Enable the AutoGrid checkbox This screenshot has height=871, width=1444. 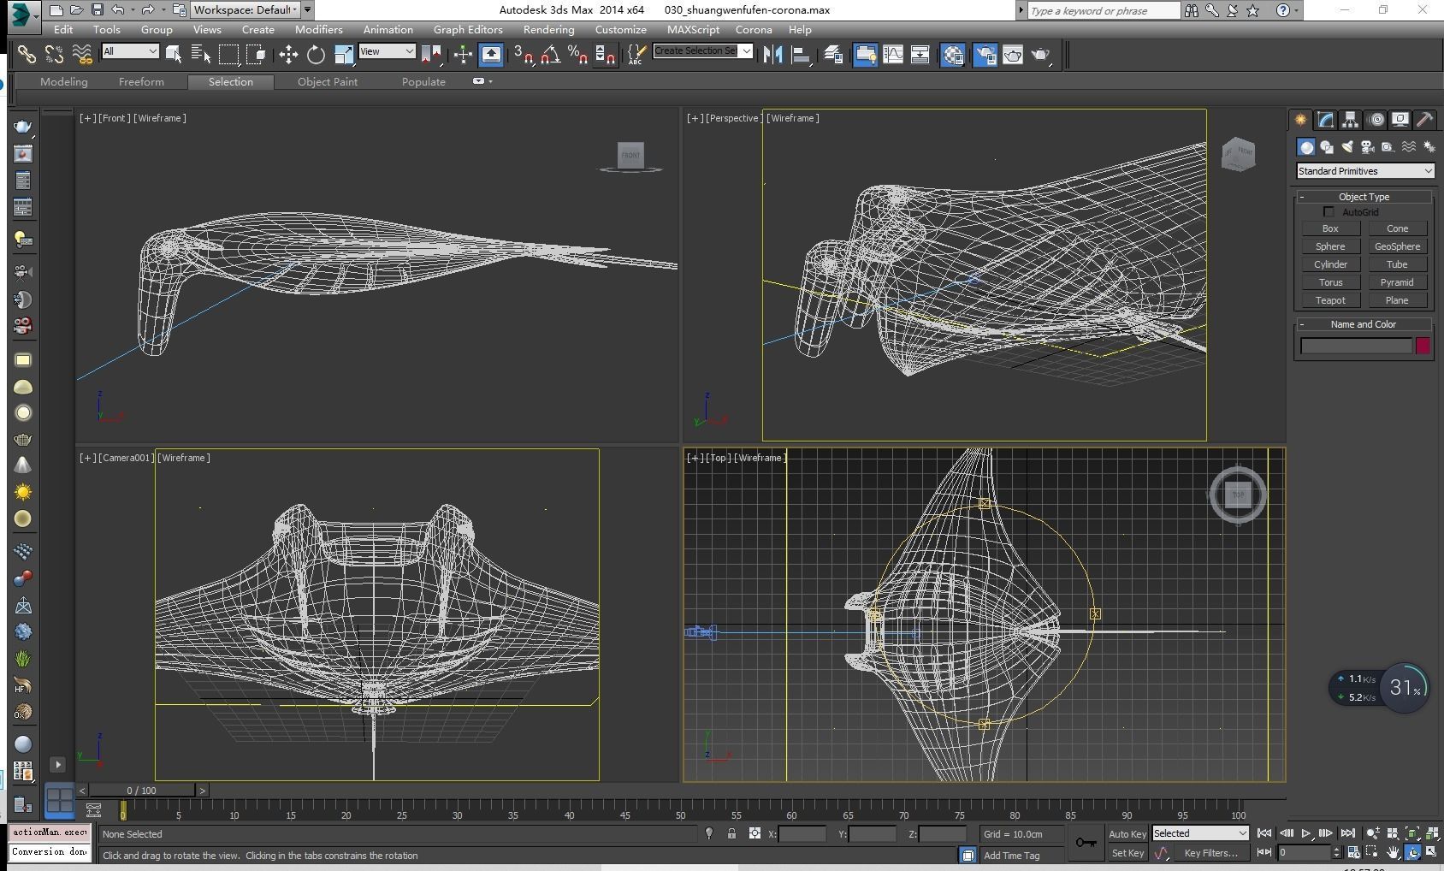(x=1329, y=211)
